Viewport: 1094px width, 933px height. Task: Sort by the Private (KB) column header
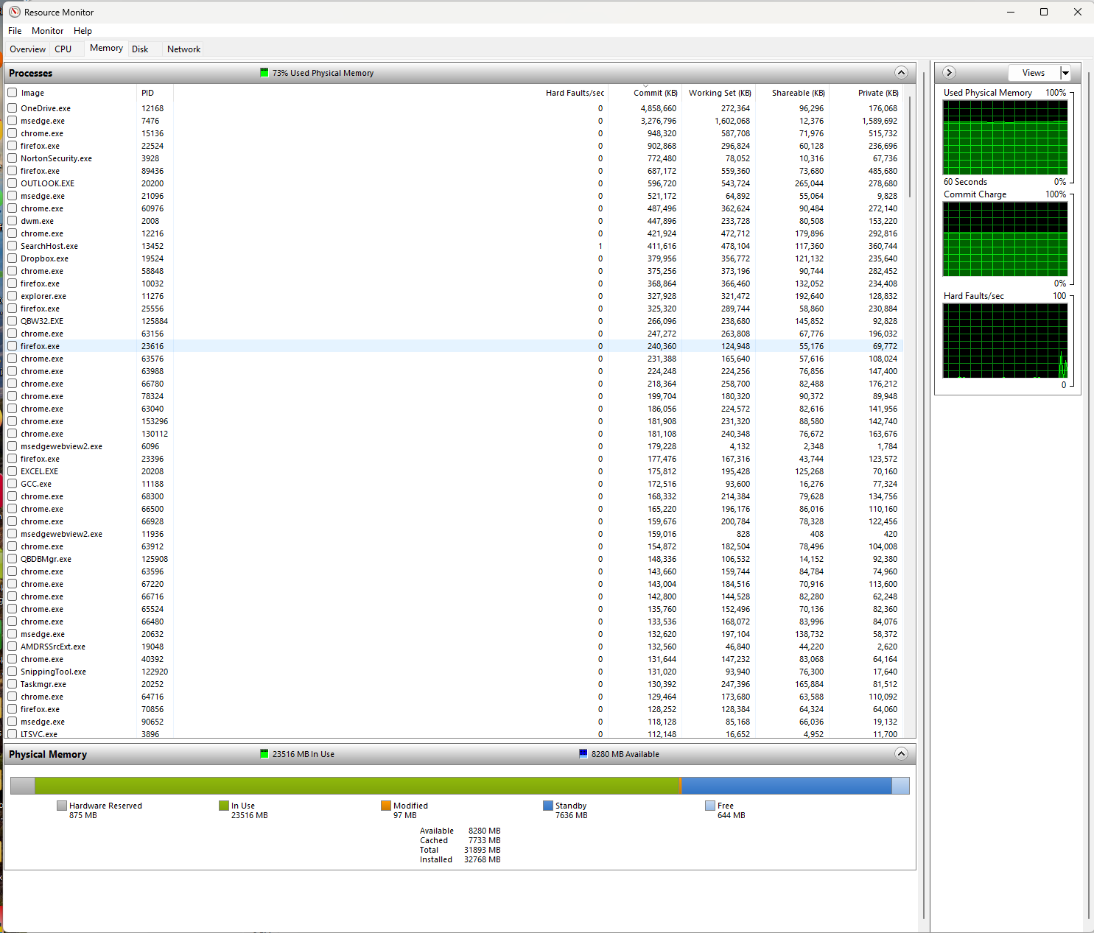coord(866,93)
